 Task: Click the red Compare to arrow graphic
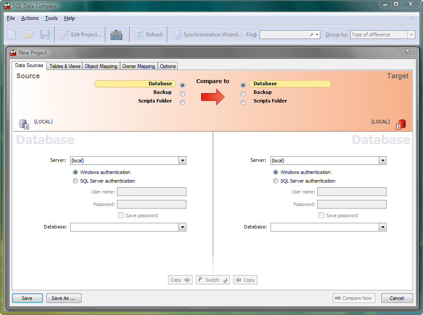(x=212, y=97)
